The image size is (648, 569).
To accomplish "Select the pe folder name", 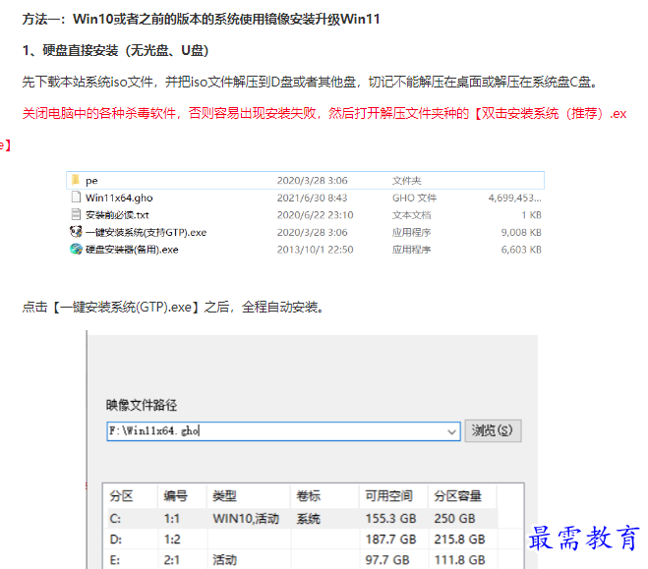I will click(x=91, y=181).
